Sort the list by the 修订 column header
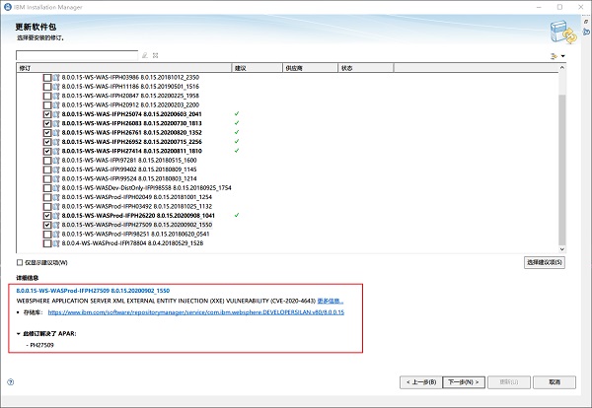The image size is (592, 408). pos(118,68)
